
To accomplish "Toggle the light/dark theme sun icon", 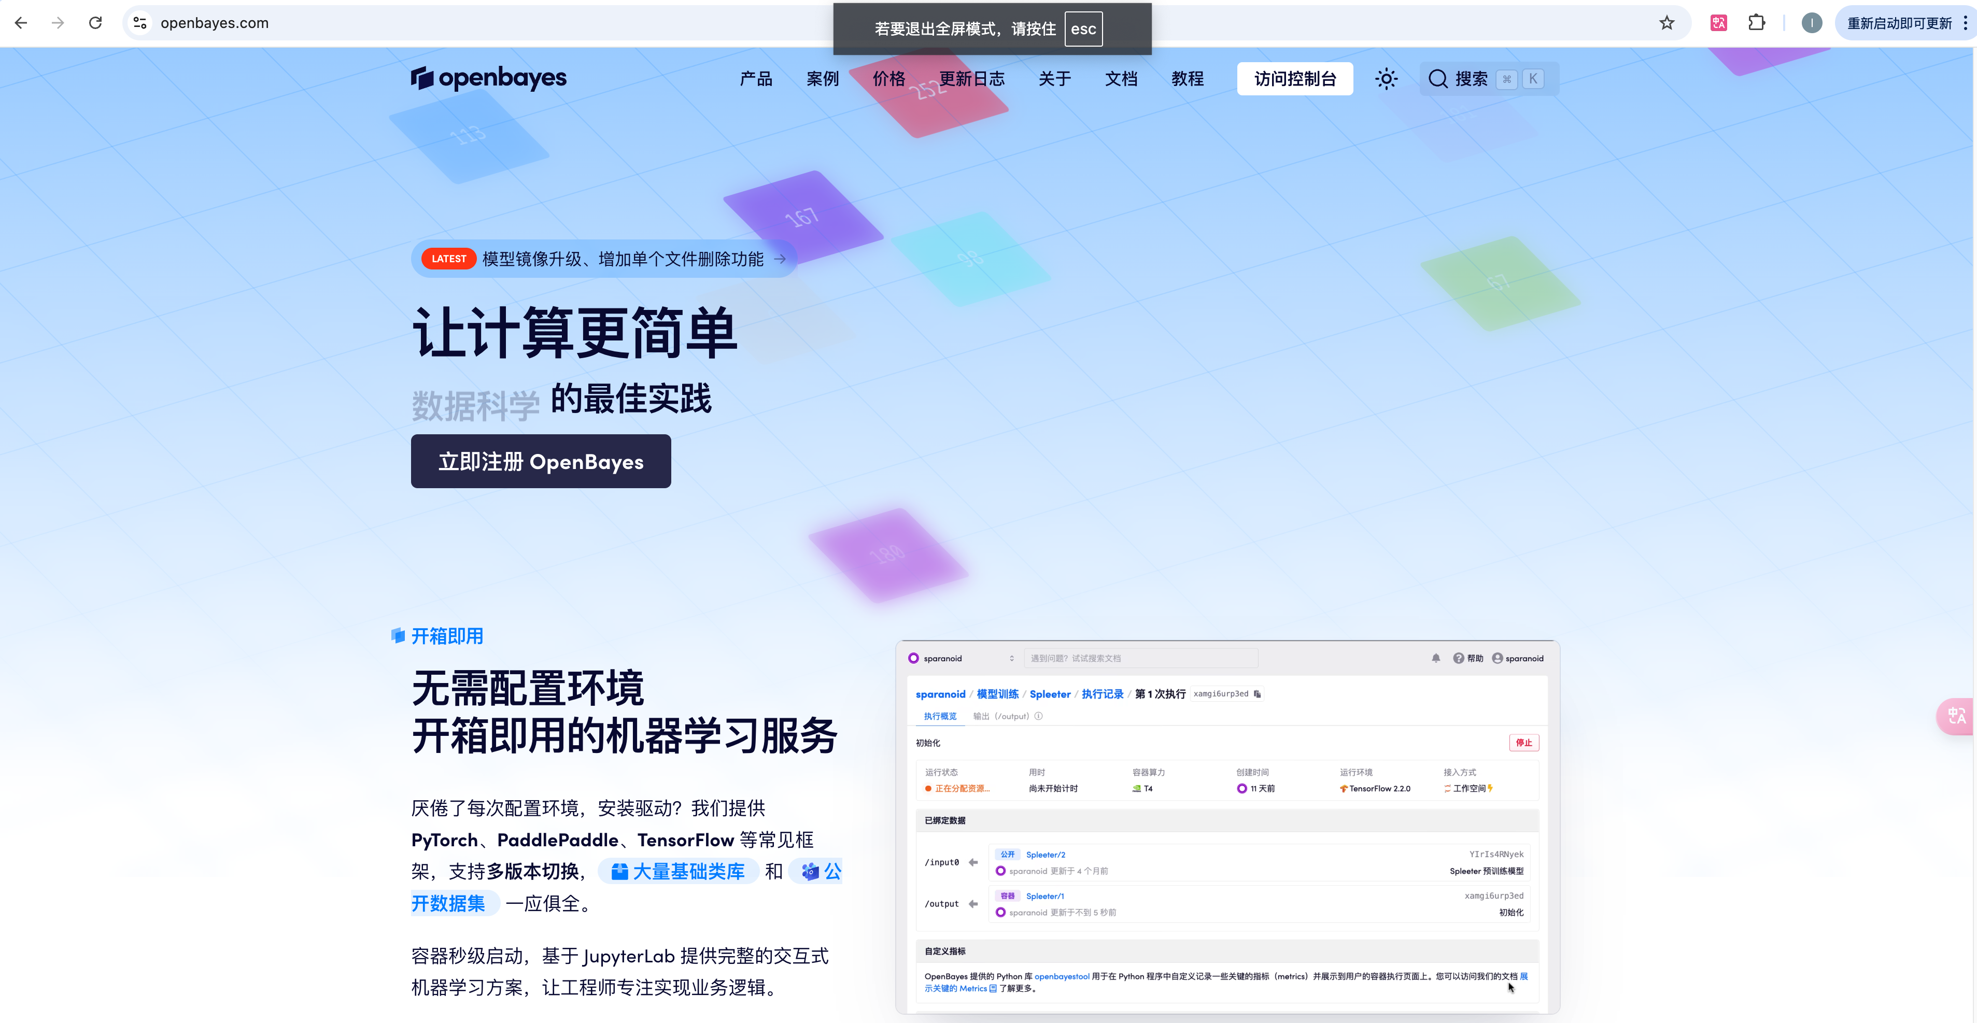I will coord(1386,79).
